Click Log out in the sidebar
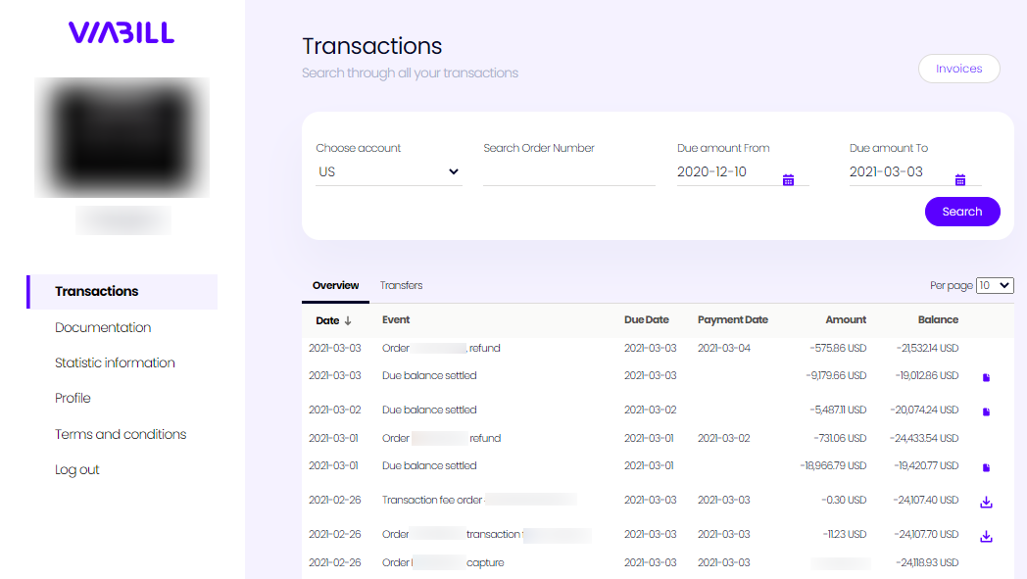 (x=77, y=469)
